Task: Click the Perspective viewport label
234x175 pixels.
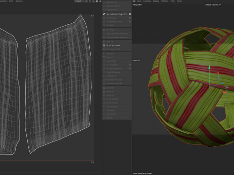Action: click(x=137, y=5)
